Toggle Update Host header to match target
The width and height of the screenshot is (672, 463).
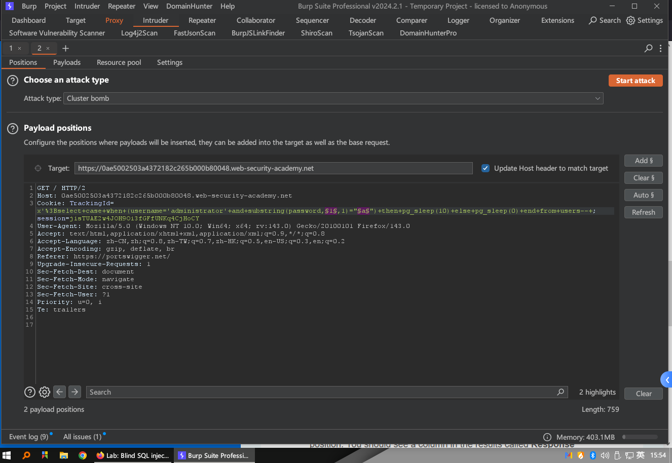[486, 168]
